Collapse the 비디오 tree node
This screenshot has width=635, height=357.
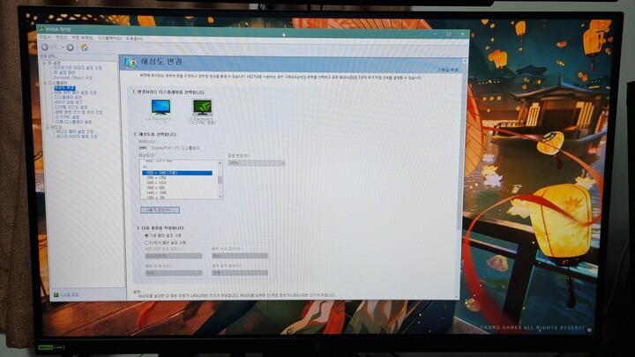43,127
